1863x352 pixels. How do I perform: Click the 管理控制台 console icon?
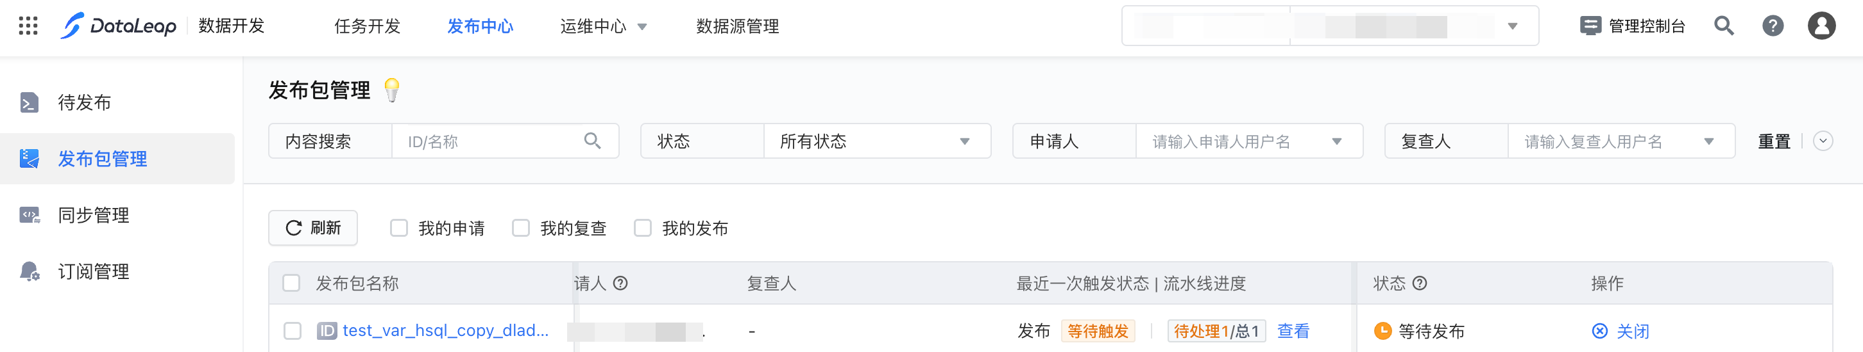(x=1590, y=26)
